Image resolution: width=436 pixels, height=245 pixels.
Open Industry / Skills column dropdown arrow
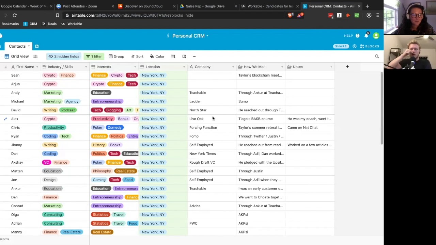(x=86, y=67)
